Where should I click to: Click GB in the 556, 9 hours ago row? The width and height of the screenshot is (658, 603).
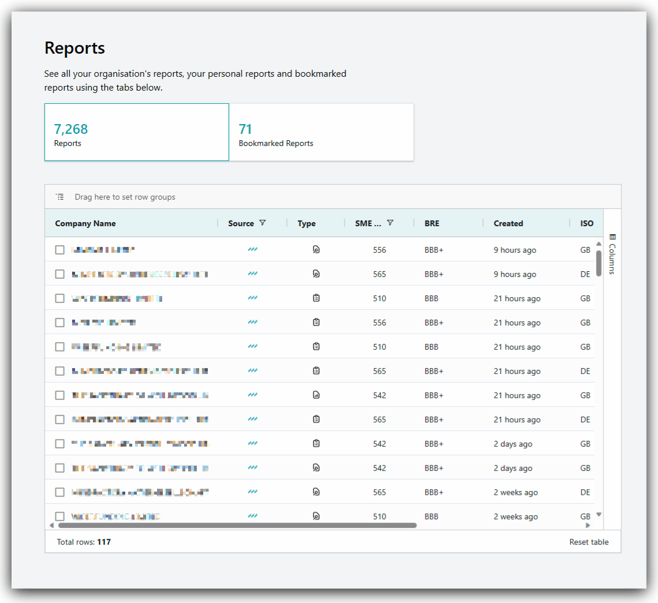coord(585,250)
